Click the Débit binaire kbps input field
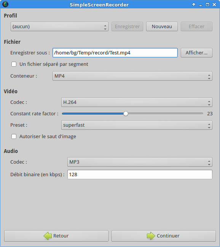Viewport: 220px width, 247px height. coord(140,175)
